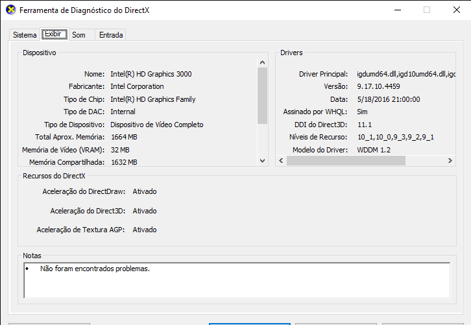Click the '1664 MB' total memory value
Viewport: 471px width, 325px height.
pos(124,137)
